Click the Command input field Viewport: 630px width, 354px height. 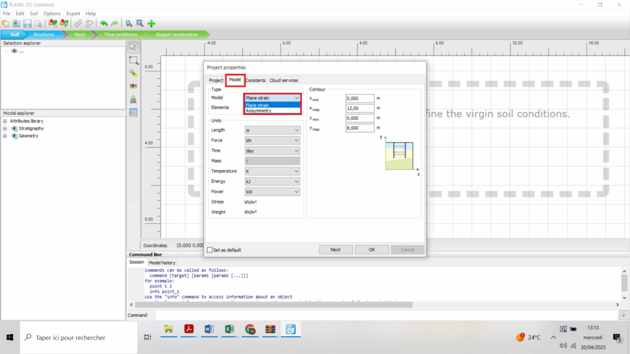386,315
